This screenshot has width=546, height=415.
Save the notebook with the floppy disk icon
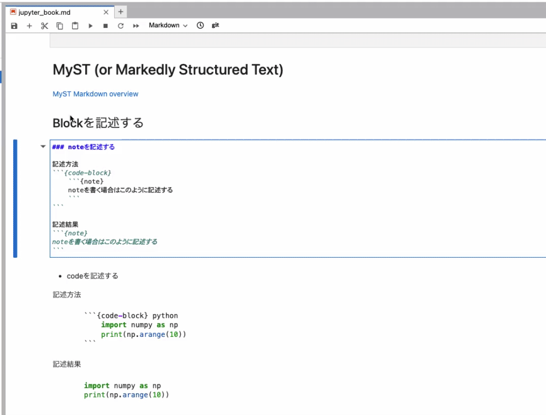[14, 26]
